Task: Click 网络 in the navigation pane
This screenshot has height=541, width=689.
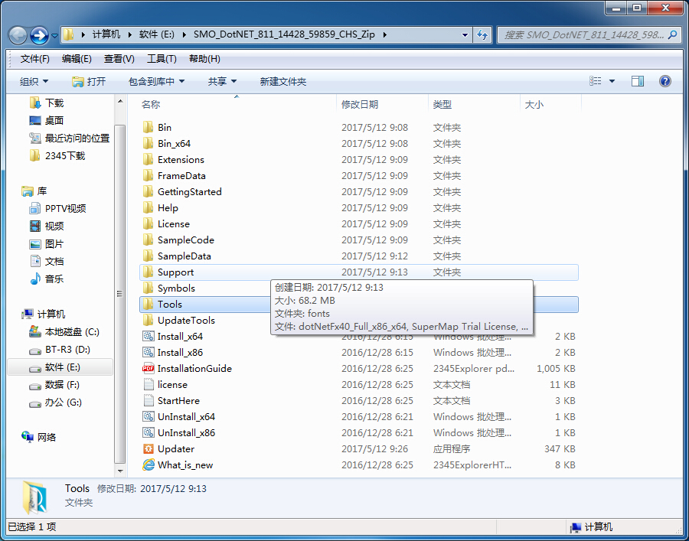Action: tap(39, 437)
